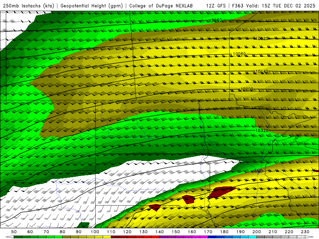The image size is (319, 239).
Task: Click the 230 value on the color scale
Action: 305,232
